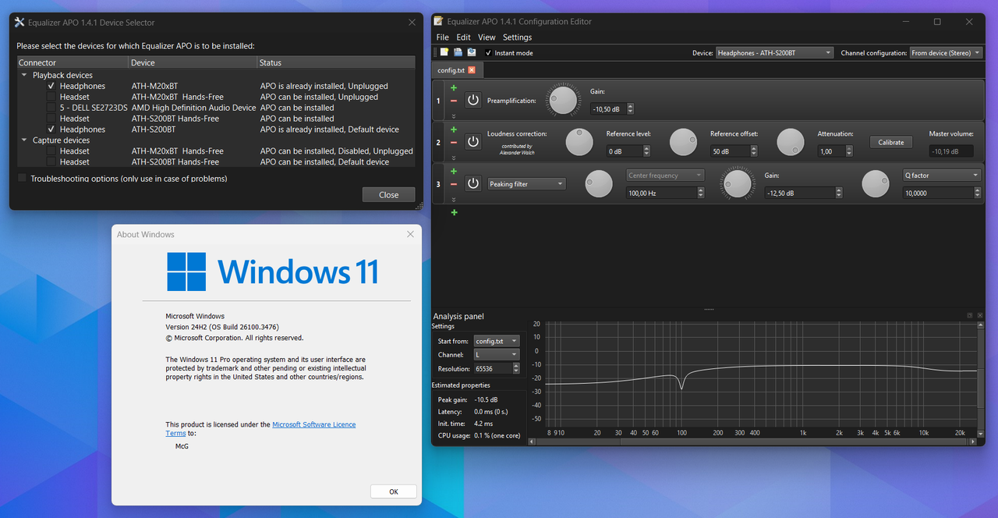The height and width of the screenshot is (518, 998).
Task: Toggle the Instant mode checkbox
Action: click(x=488, y=52)
